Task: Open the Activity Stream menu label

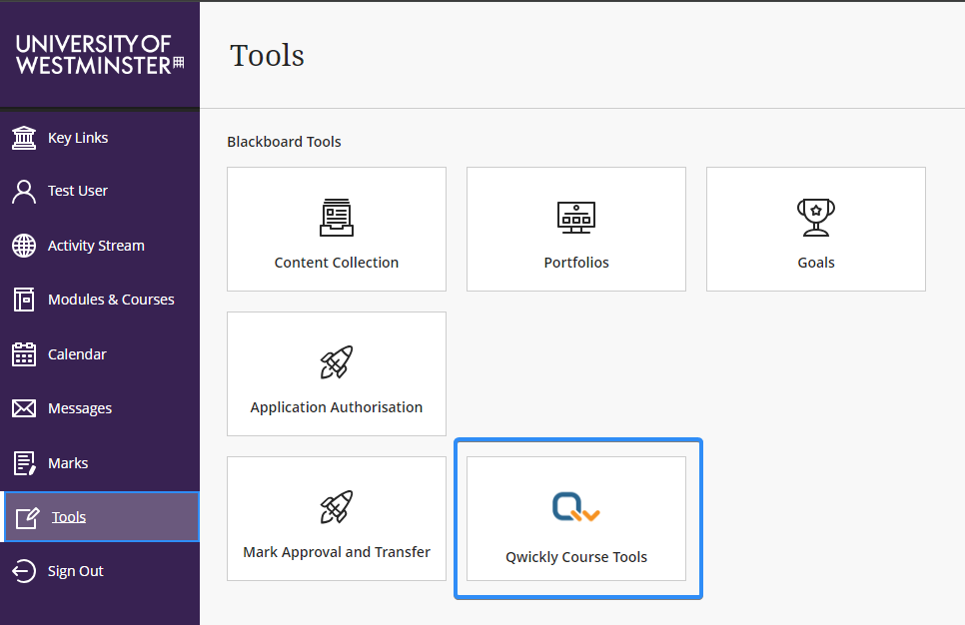Action: click(96, 246)
